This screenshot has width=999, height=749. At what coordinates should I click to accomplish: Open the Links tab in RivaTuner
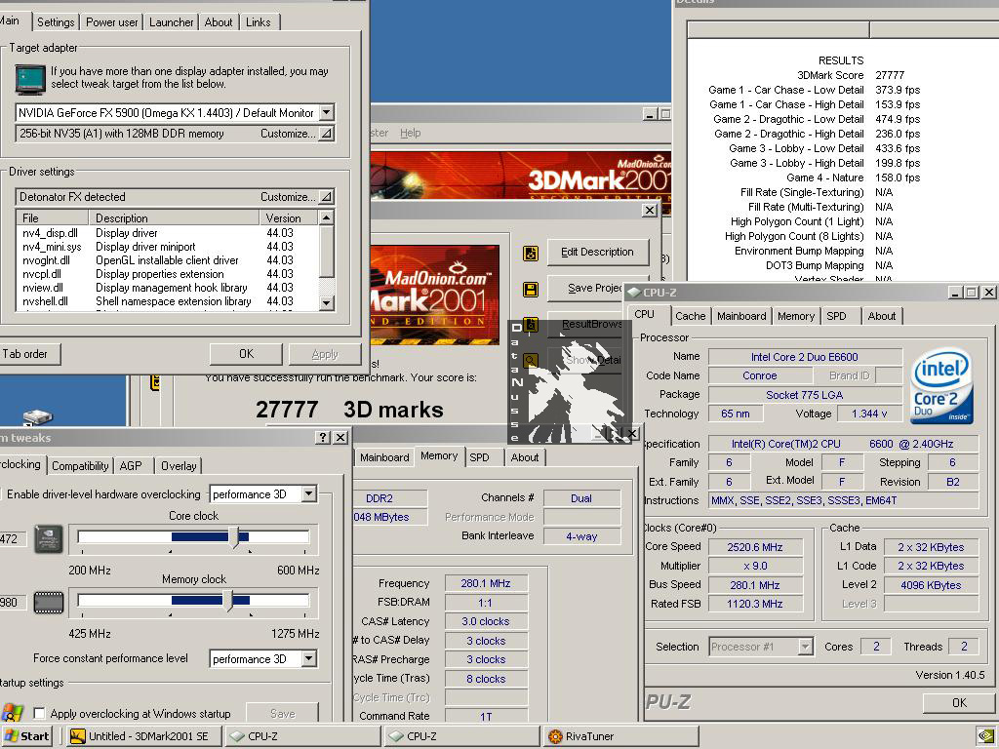click(x=258, y=22)
